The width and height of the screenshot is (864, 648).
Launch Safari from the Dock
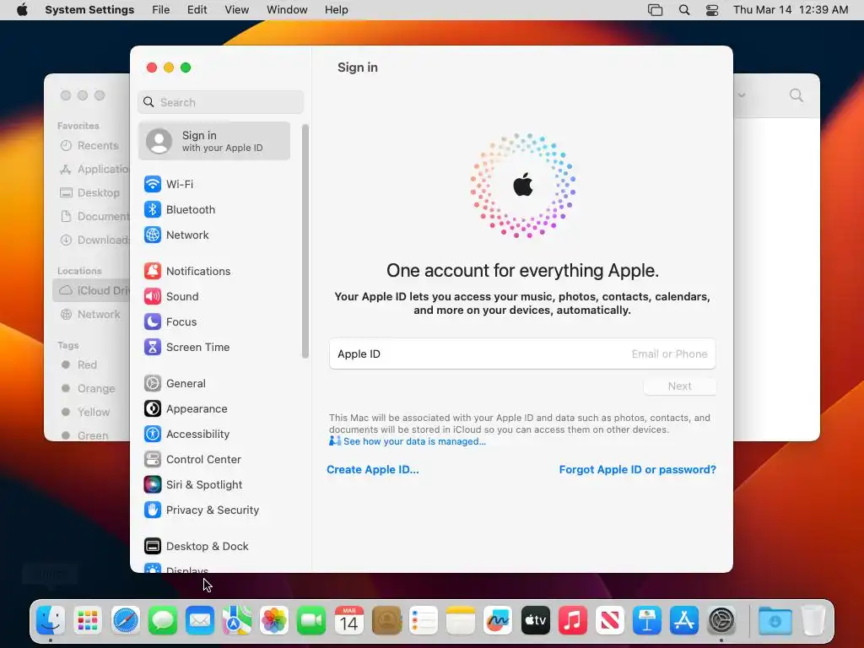coord(125,620)
